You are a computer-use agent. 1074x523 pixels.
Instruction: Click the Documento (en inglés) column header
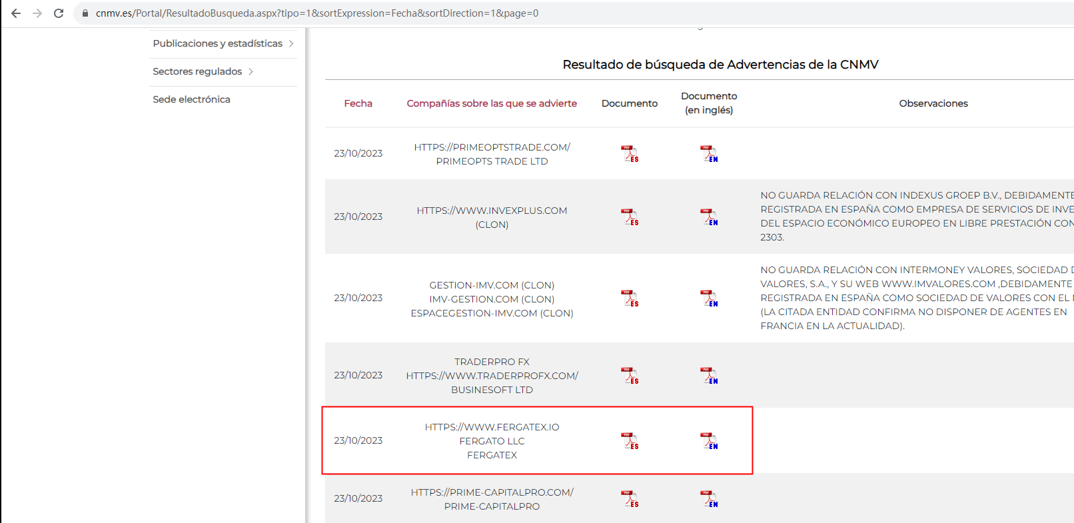709,103
